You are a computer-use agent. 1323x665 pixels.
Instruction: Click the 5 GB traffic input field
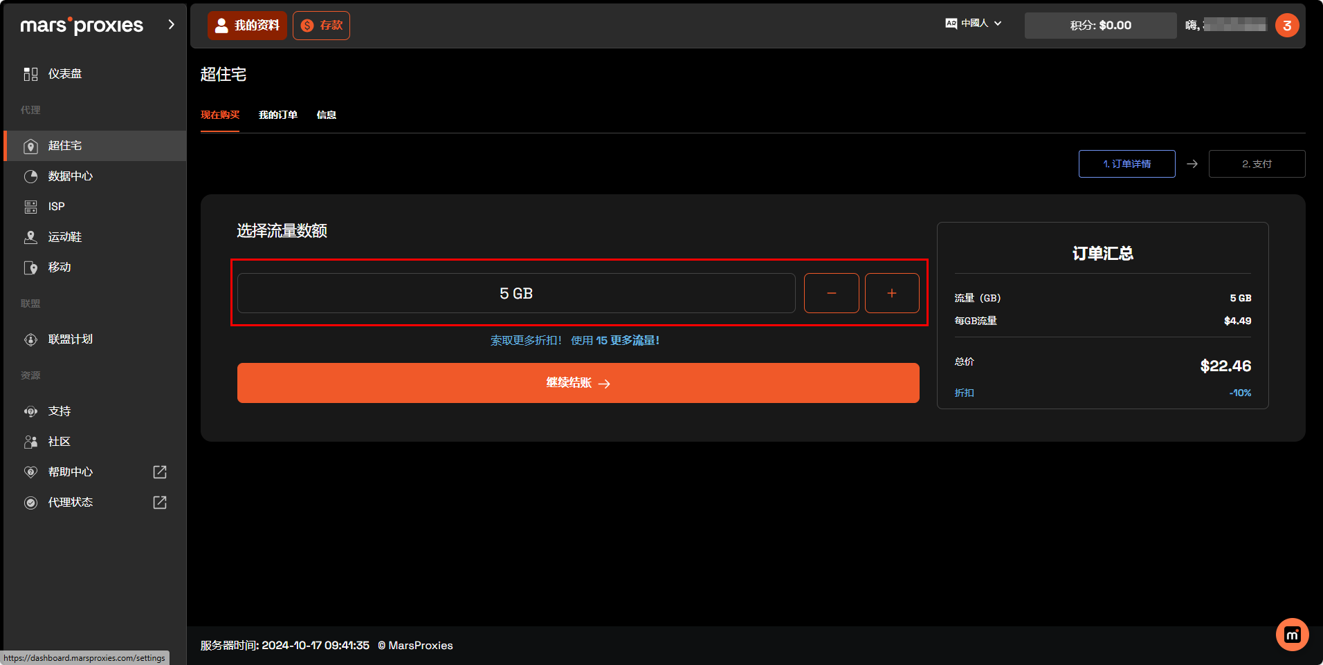click(x=515, y=293)
